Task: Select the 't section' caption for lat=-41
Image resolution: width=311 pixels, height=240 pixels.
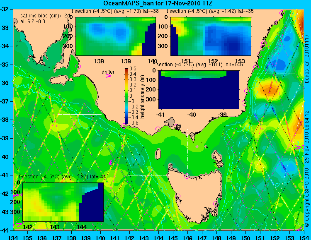Action: point(63,177)
